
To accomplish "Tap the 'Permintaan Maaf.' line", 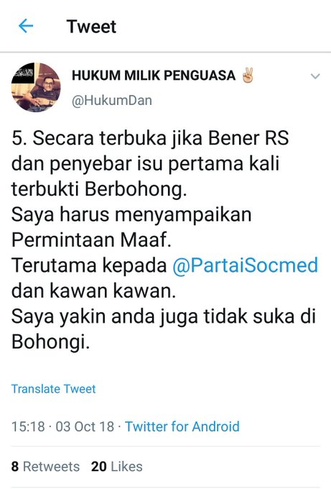I will pos(91,240).
